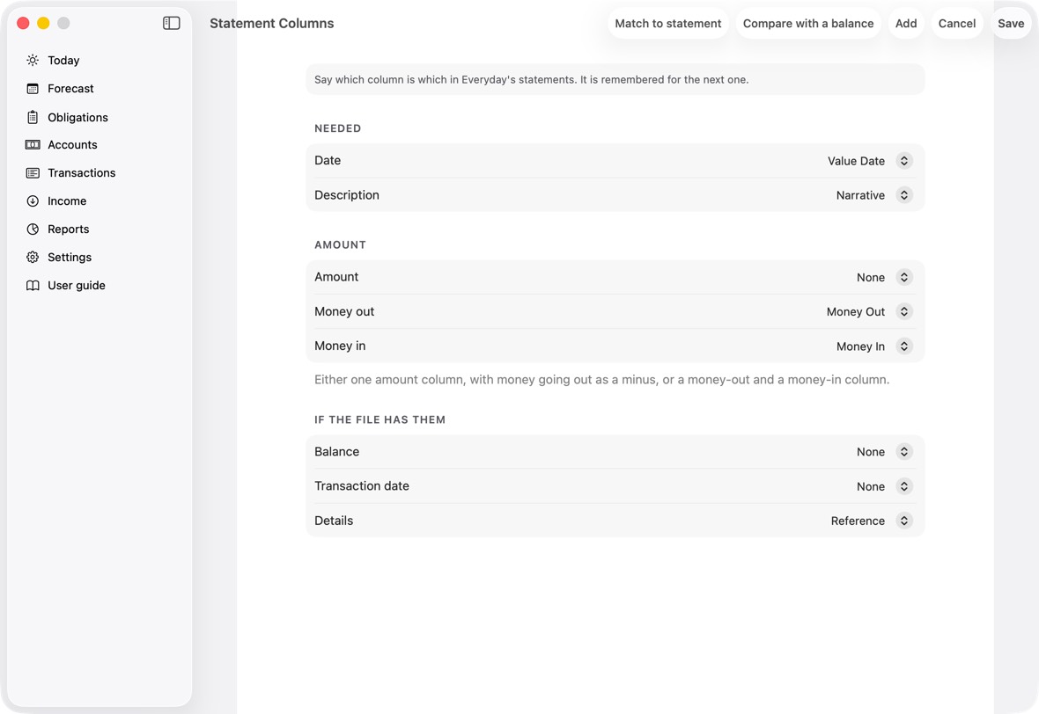This screenshot has width=1039, height=714.
Task: Cancel the statement columns changes
Action: (957, 23)
